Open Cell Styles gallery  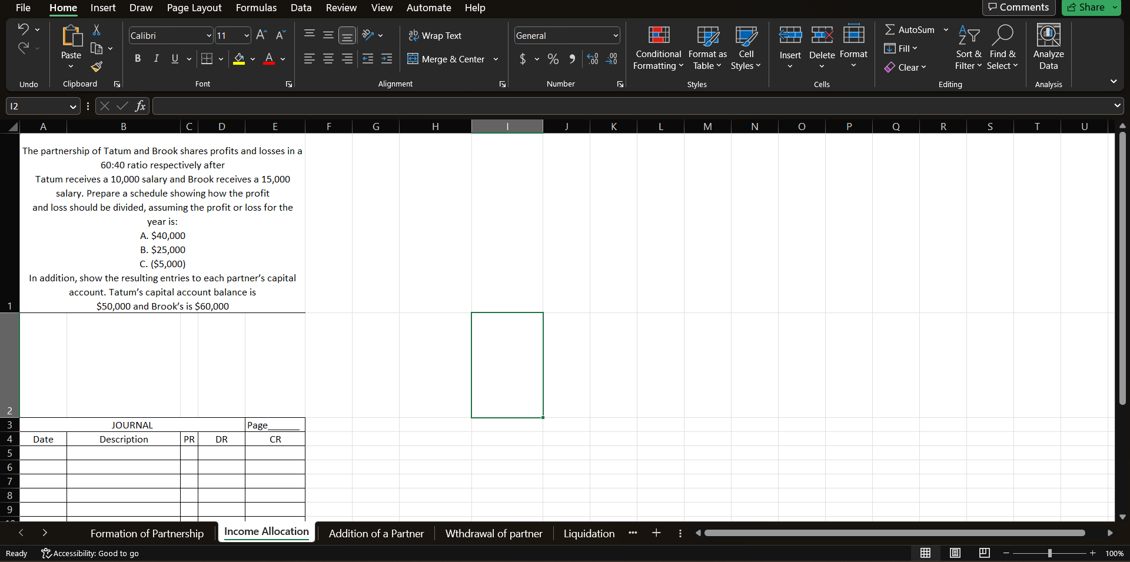(x=746, y=48)
